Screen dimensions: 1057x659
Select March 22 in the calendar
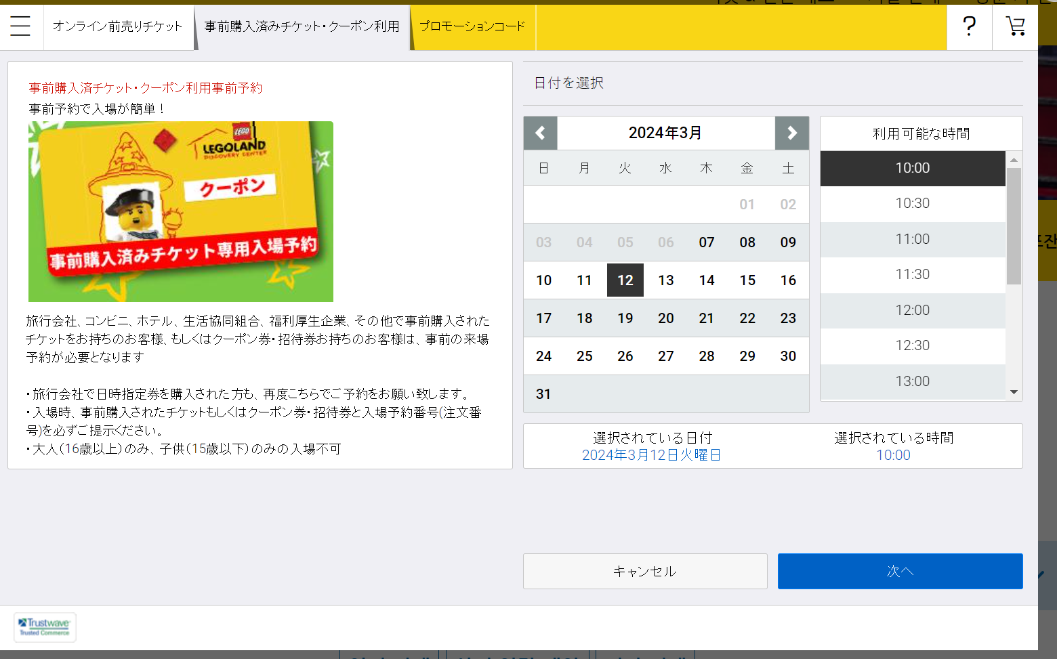pyautogui.click(x=747, y=318)
